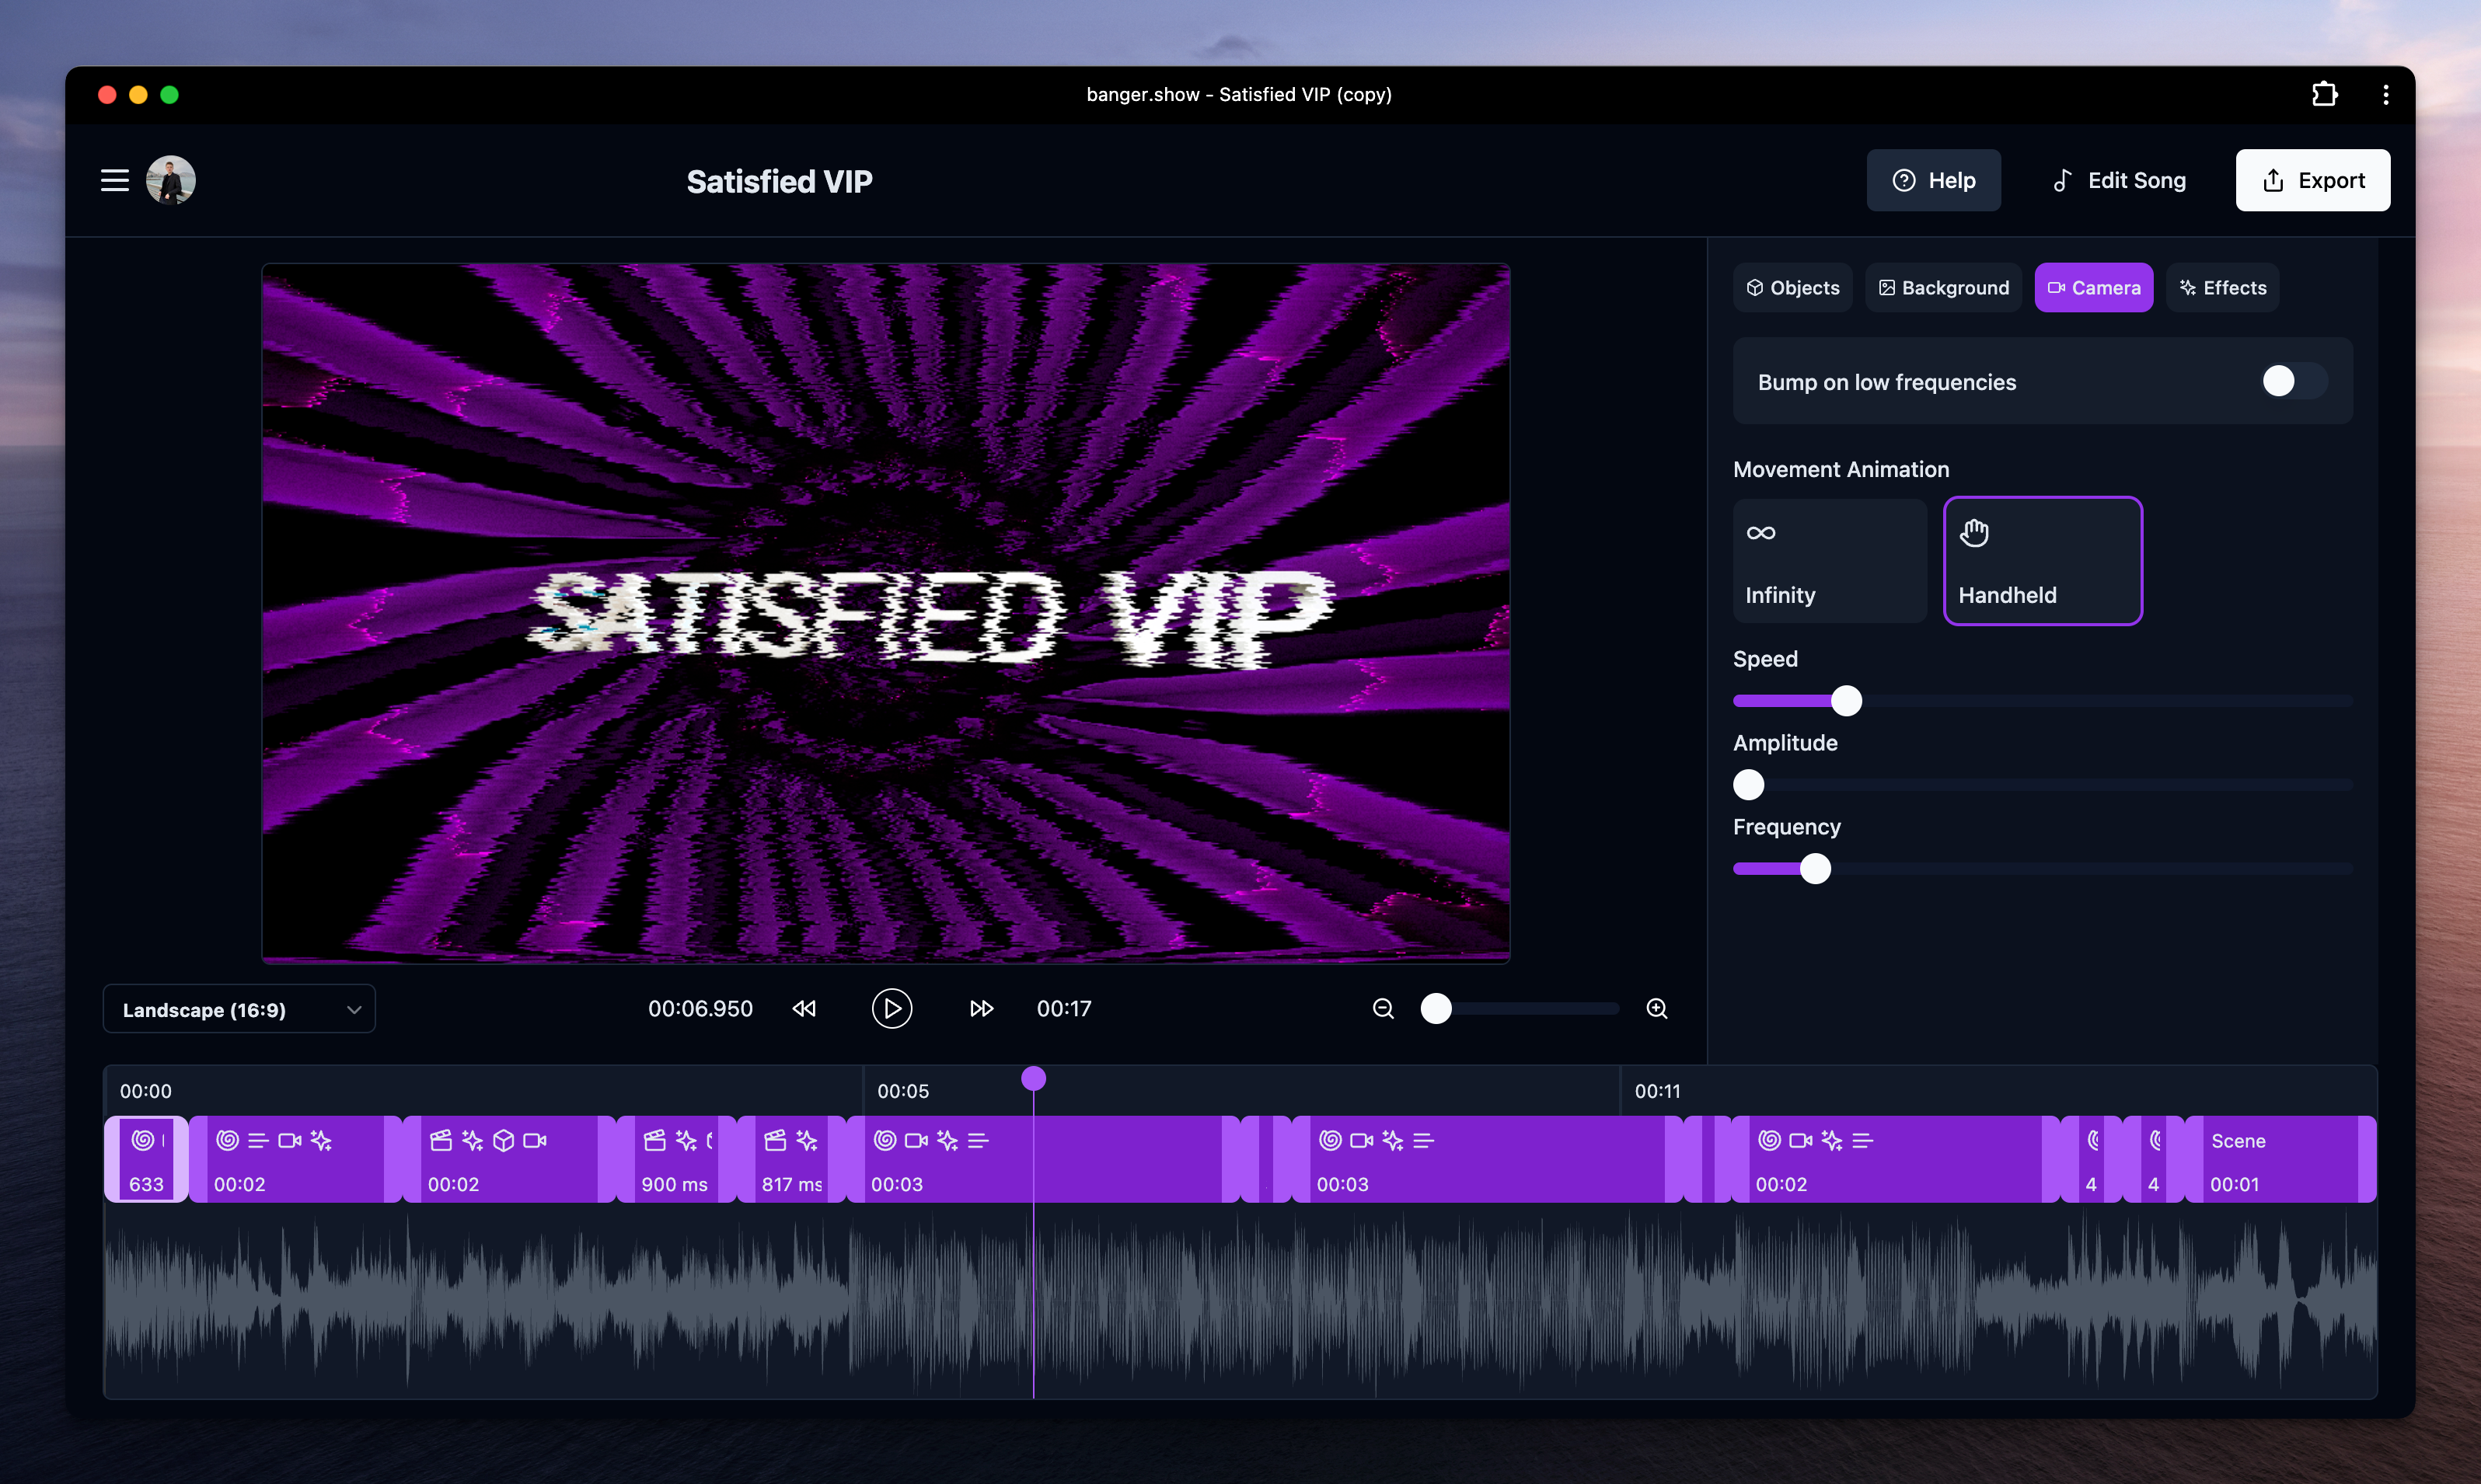Click the rewind playback icon
Image resolution: width=2481 pixels, height=1484 pixels.
(804, 1008)
